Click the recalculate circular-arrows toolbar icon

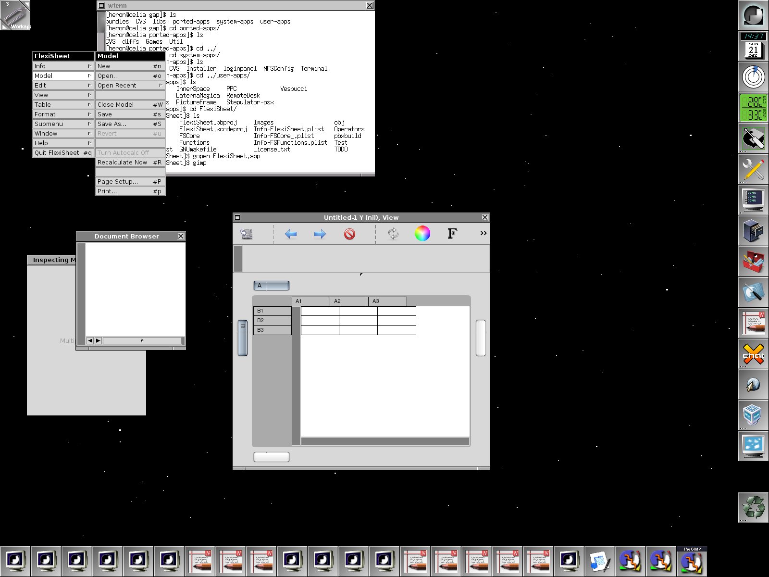(x=393, y=234)
